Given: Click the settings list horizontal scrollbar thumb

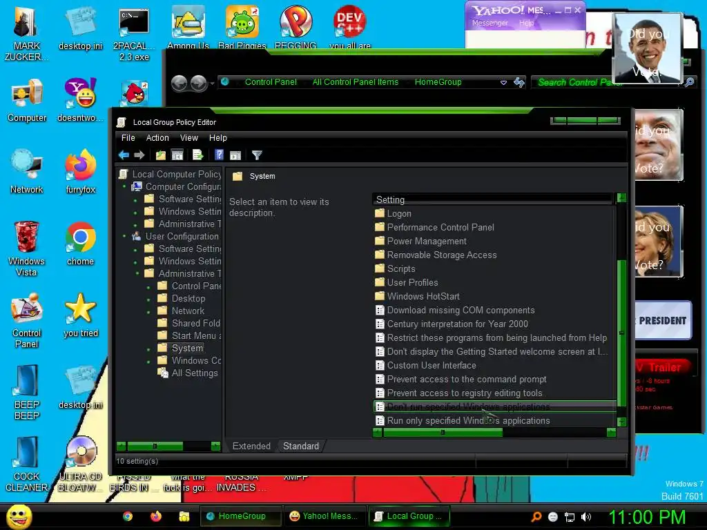Looking at the screenshot, I should (443, 433).
